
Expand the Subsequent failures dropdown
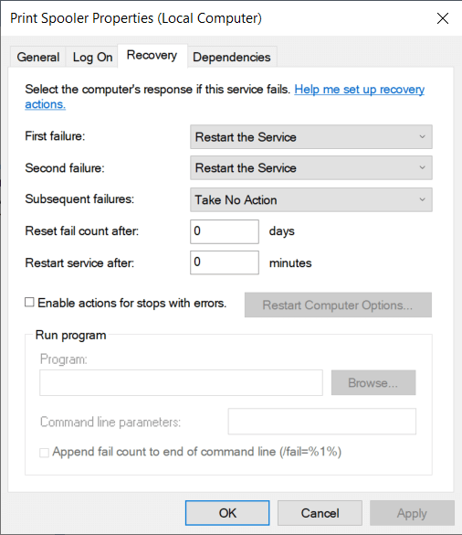click(x=311, y=199)
